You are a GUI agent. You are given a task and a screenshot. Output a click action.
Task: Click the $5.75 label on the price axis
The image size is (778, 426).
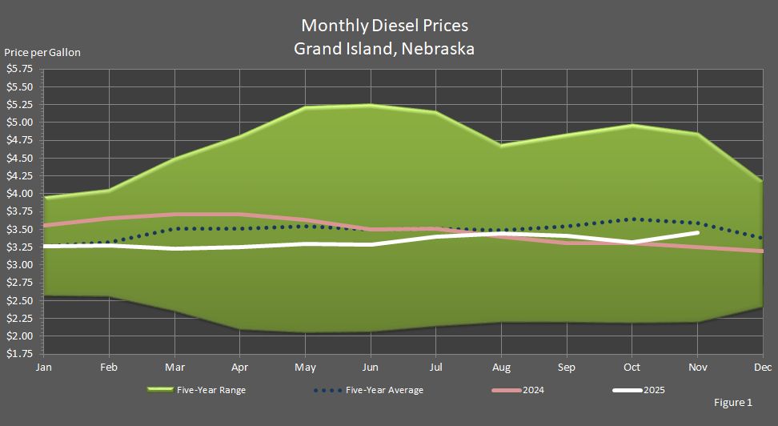(x=19, y=69)
